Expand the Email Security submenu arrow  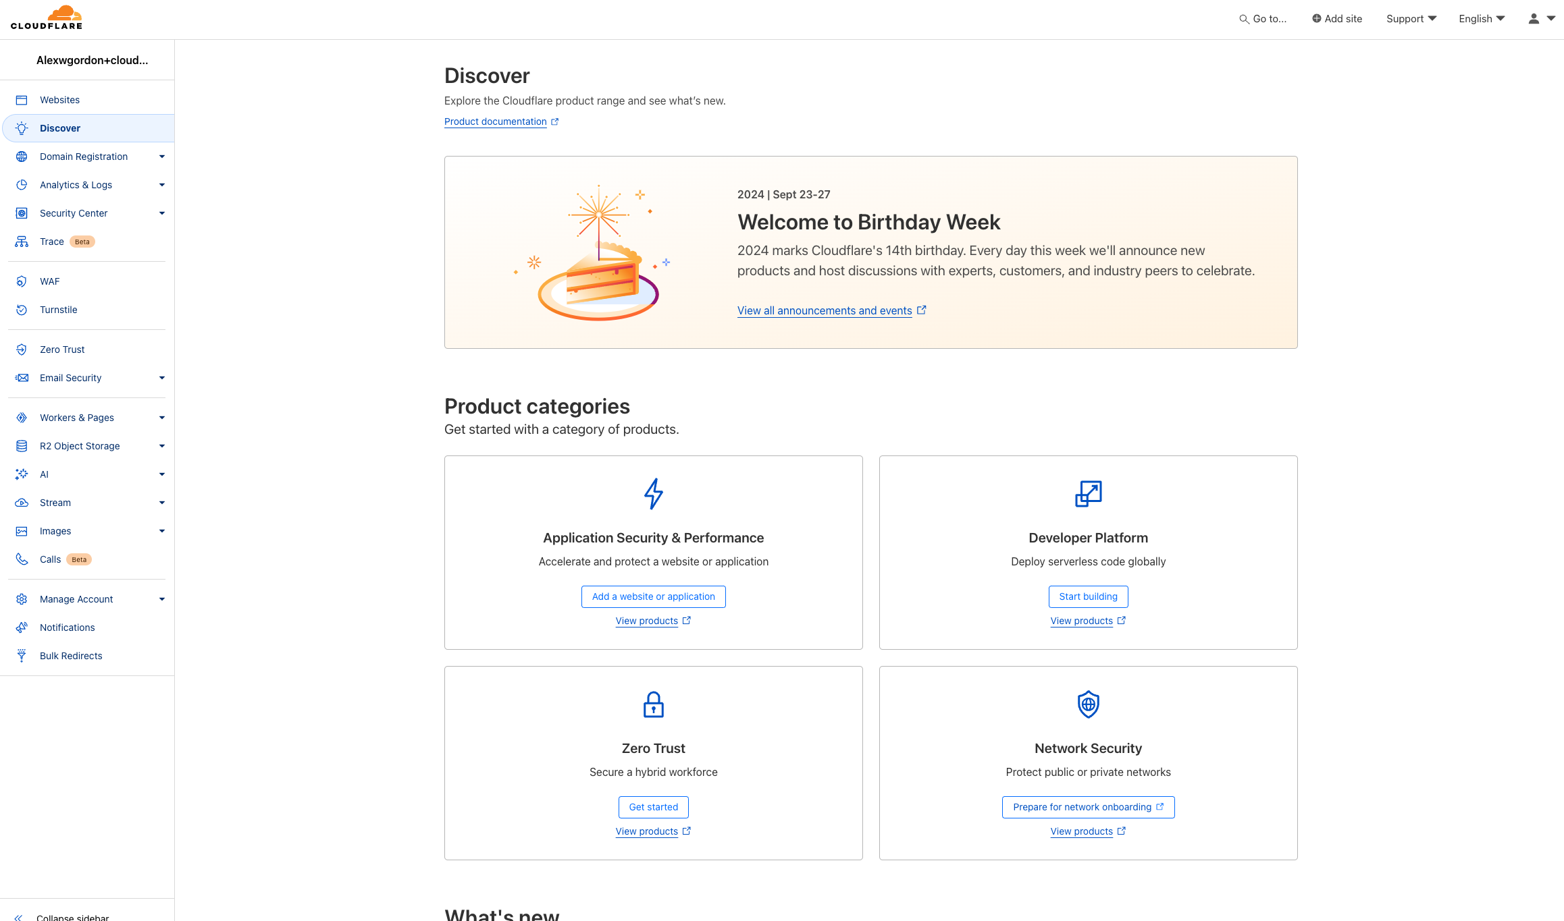pyautogui.click(x=162, y=378)
